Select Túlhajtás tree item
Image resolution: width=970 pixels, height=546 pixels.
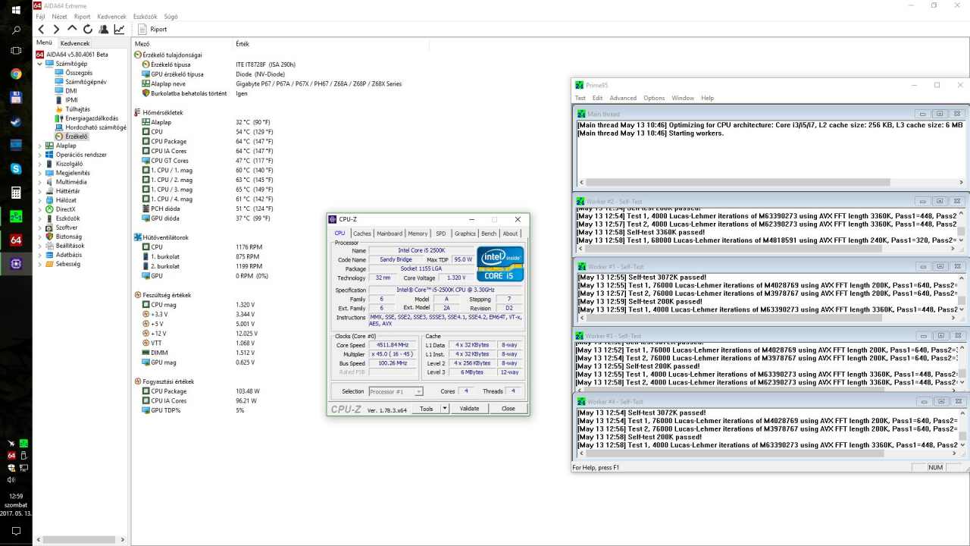pyautogui.click(x=77, y=109)
